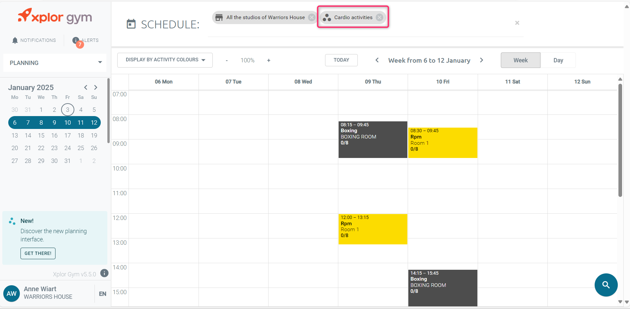Click the schedule calendar icon

tap(131, 24)
